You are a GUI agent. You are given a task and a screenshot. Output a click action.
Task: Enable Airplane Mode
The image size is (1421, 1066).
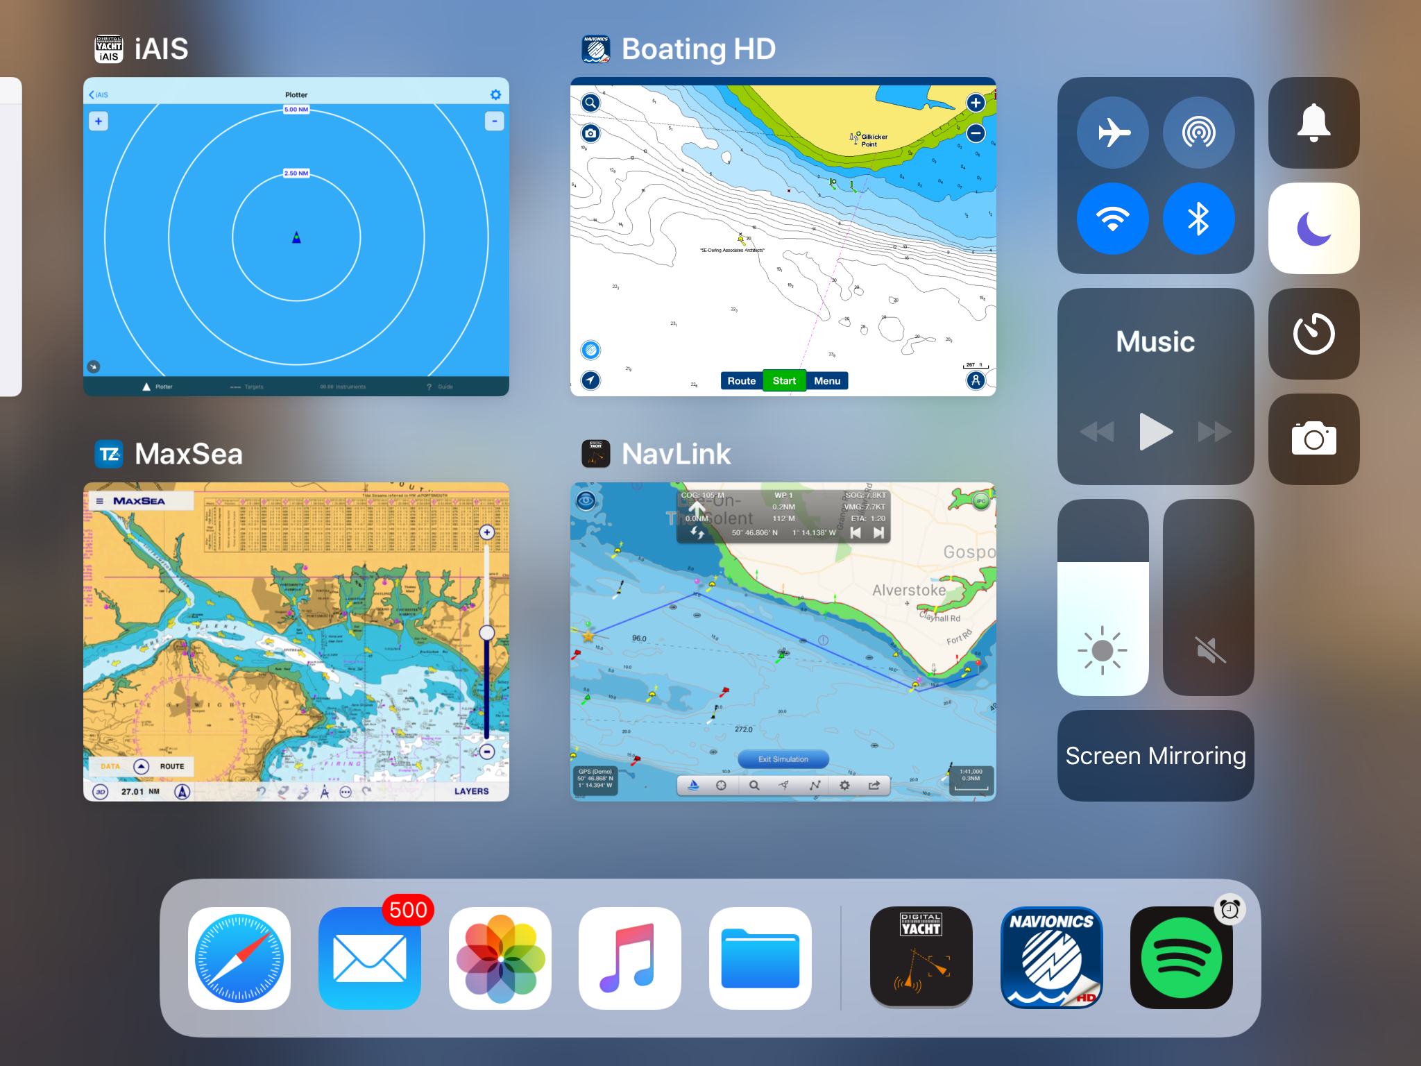point(1112,132)
